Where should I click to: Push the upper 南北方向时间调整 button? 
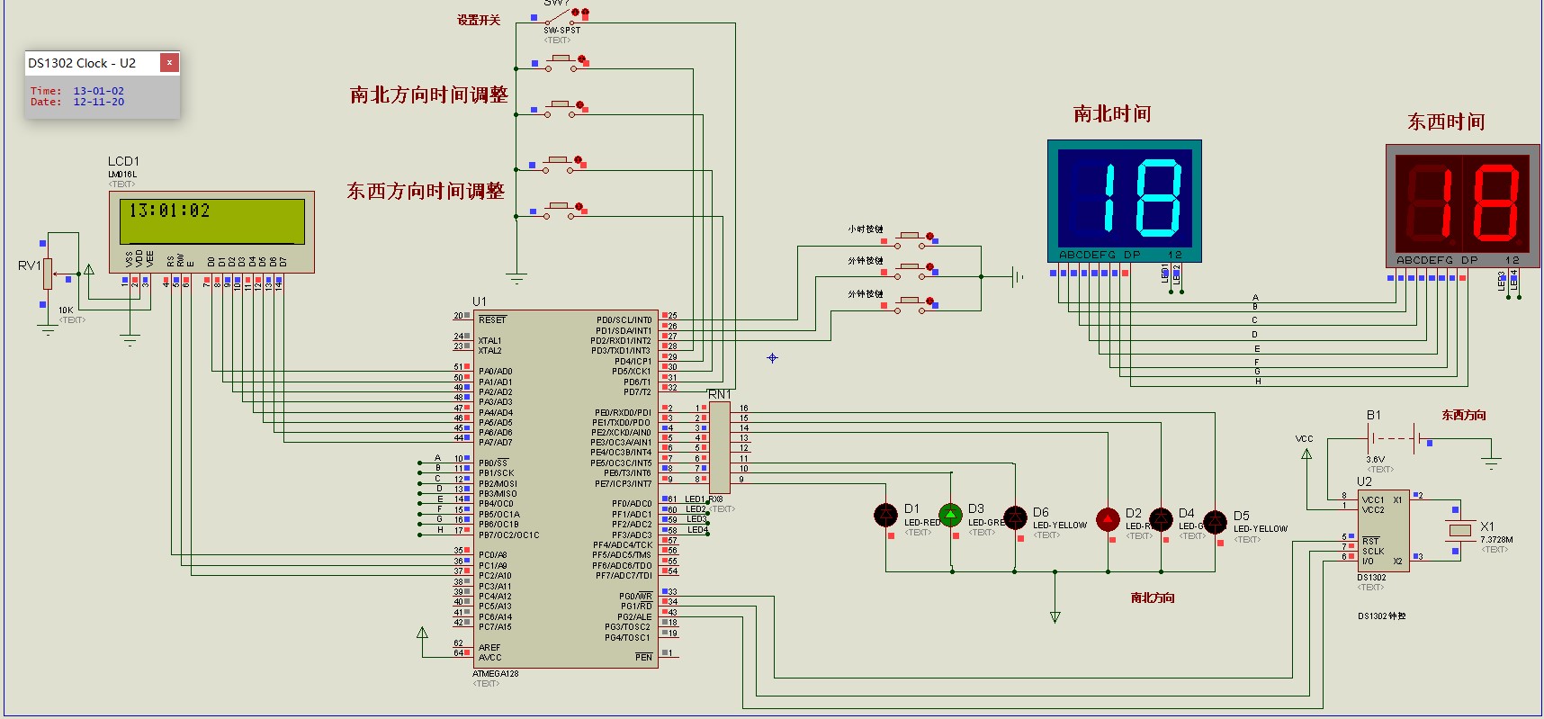point(560,61)
